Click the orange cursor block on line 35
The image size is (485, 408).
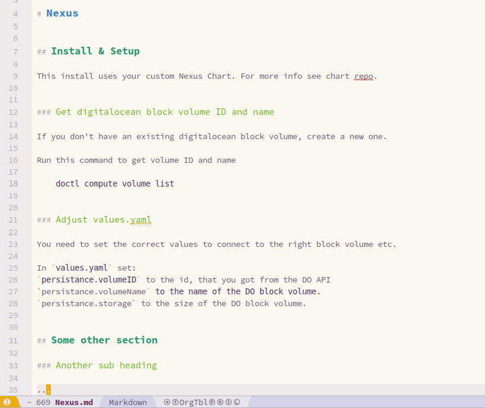click(49, 390)
